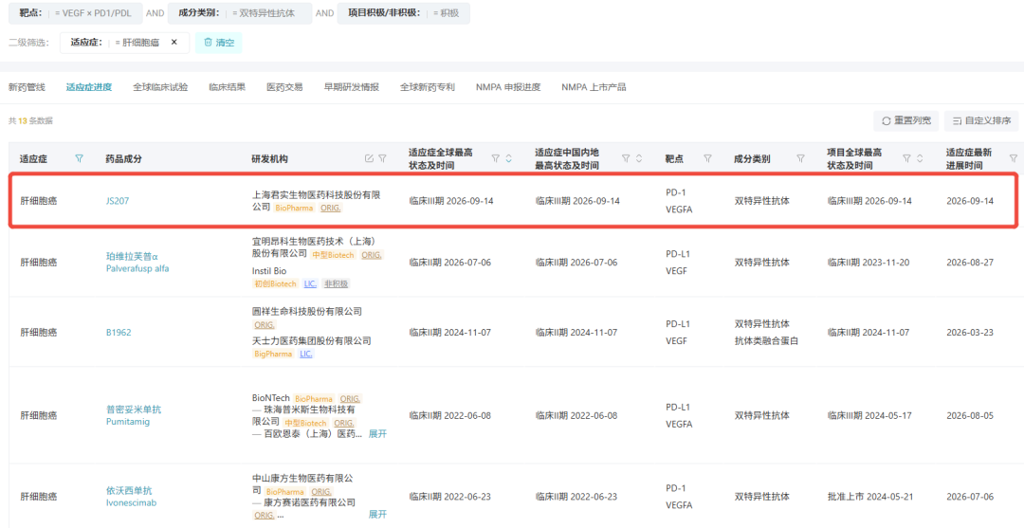Switch to 全球临床试验 tab
Screen dimensions: 1024x528
point(160,87)
